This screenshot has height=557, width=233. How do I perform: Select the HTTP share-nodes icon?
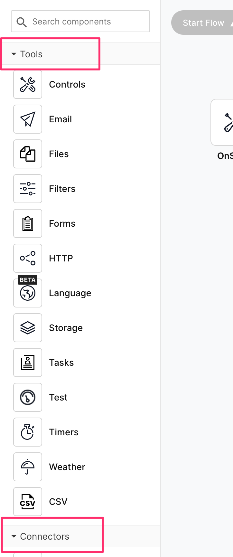click(28, 258)
